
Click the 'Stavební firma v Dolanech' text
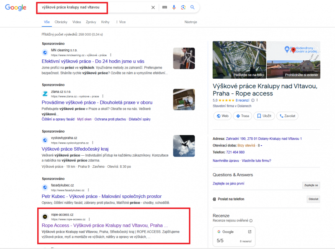click(232, 106)
